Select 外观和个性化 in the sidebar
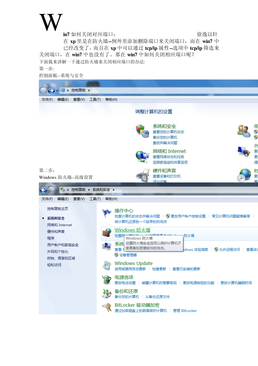Viewport: 258px width, 366px height. point(58,252)
